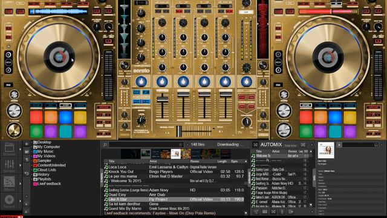Select deck 3 button on left deck
The image size is (387, 218).
8,70
